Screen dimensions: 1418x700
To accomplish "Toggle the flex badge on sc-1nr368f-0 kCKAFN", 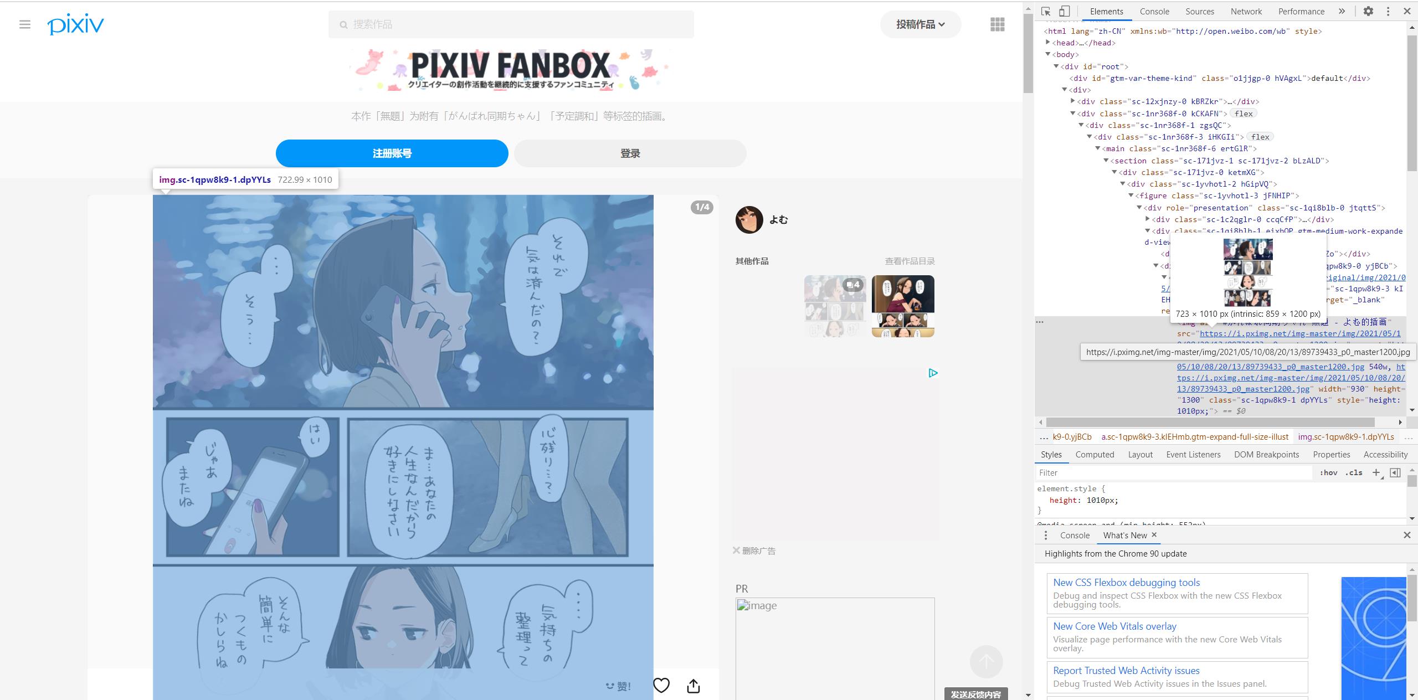I will [1243, 114].
